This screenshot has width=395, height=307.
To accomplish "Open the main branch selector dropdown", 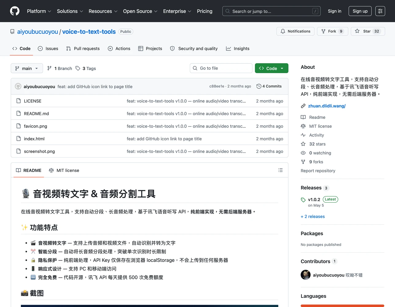I will 26,68.
